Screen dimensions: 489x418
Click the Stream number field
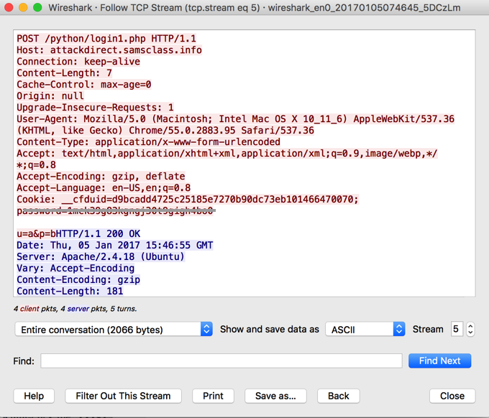(456, 330)
